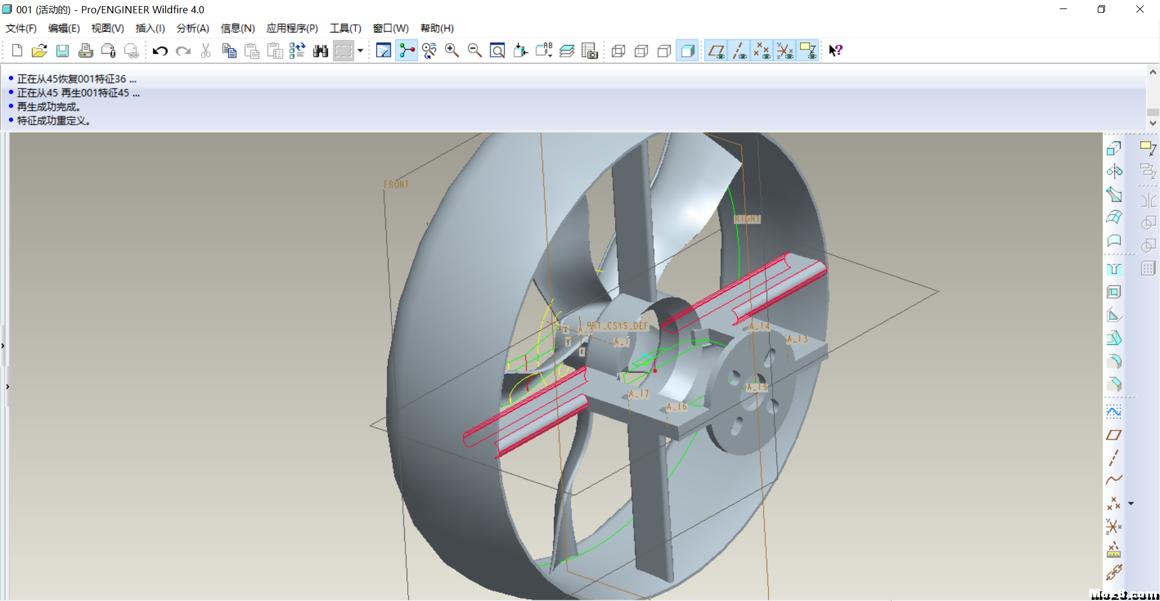Open binoculars search tool
Screen dimensions: 1160x601
(321, 51)
